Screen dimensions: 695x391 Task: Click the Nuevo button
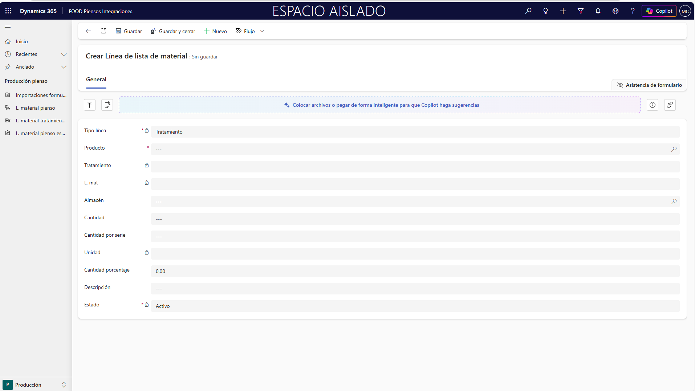(215, 31)
